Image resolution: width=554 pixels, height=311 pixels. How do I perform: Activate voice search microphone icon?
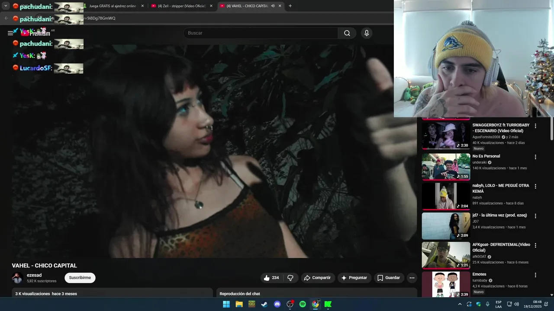(x=367, y=33)
